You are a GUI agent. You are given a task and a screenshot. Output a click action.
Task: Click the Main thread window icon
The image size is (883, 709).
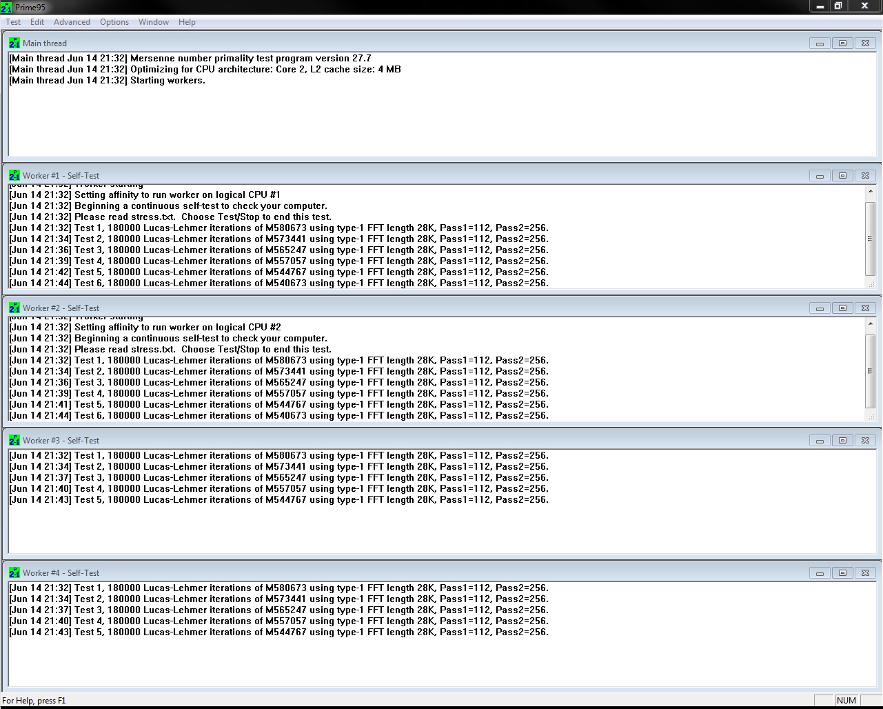click(x=14, y=43)
